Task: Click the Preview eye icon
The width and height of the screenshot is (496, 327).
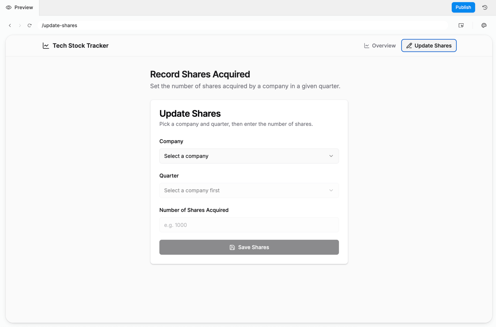Action: [9, 7]
